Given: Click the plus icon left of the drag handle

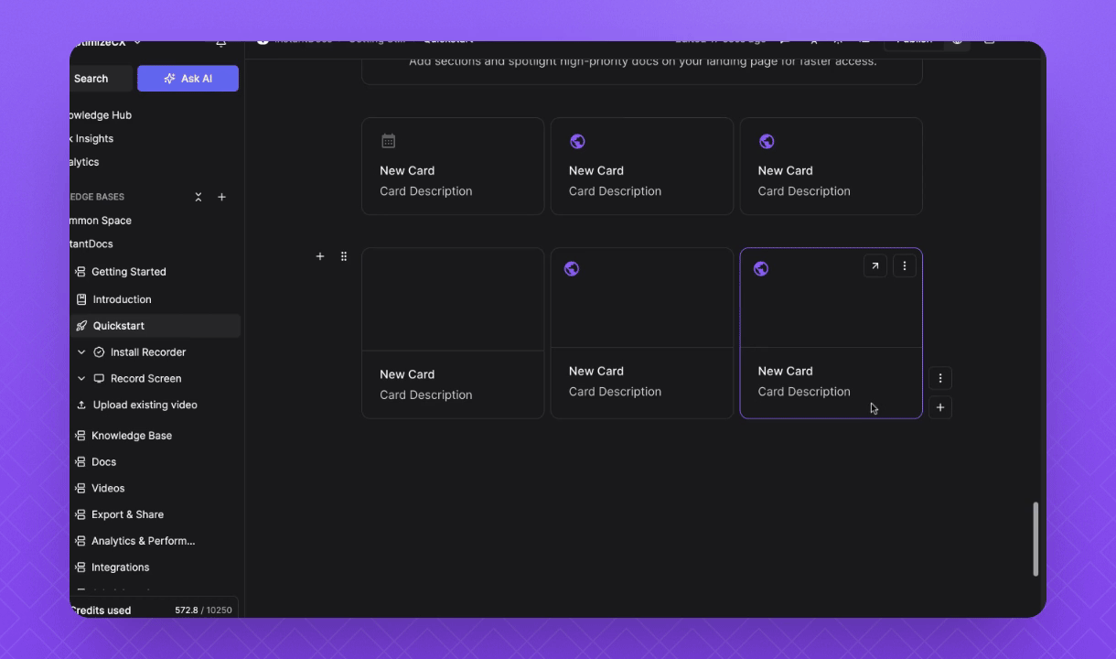Looking at the screenshot, I should 320,256.
